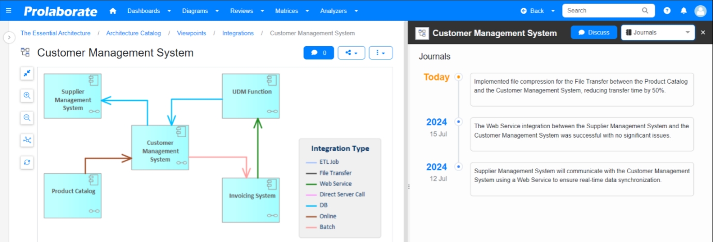The image size is (713, 242).
Task: Follow the Architecture Catalog breadcrumb link
Action: coord(133,33)
